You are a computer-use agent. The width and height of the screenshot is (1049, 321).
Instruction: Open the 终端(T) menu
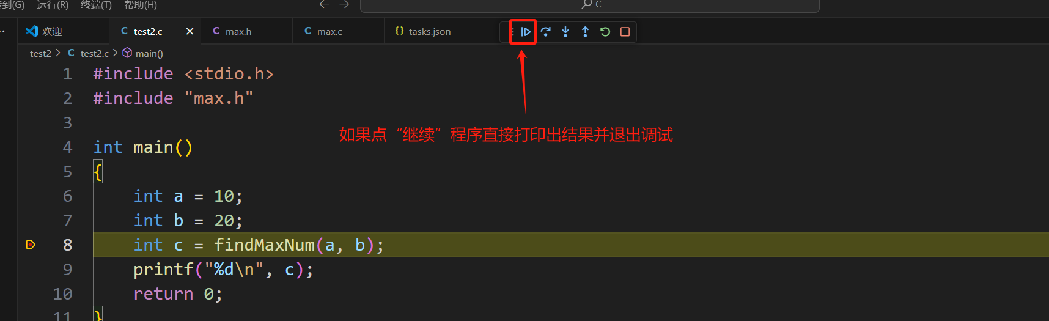96,5
